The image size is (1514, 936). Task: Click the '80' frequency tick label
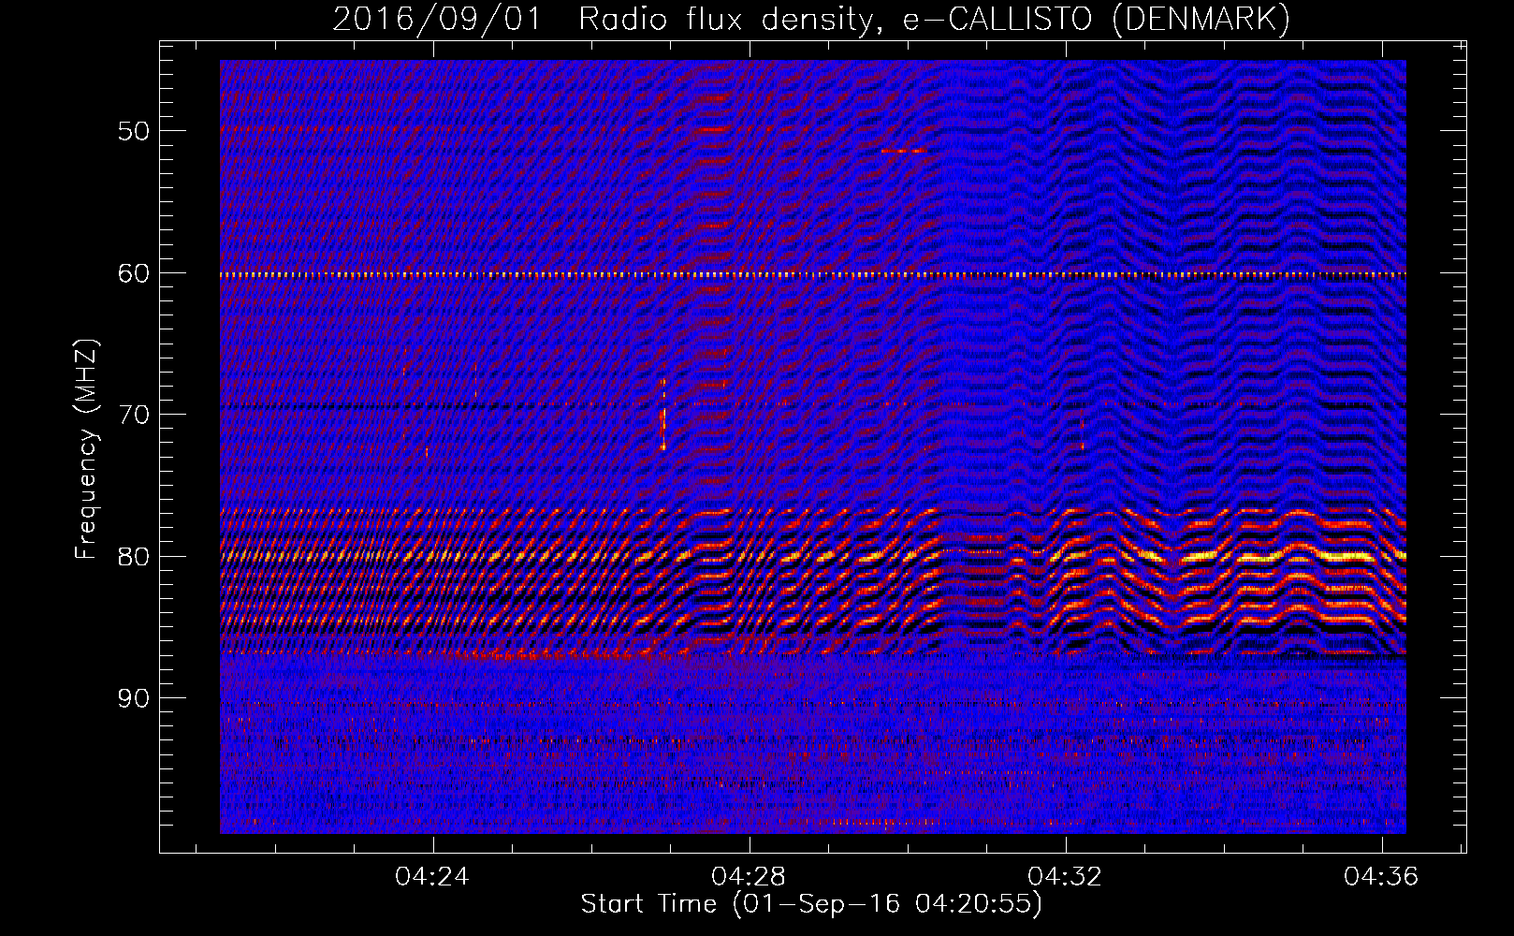coord(133,557)
